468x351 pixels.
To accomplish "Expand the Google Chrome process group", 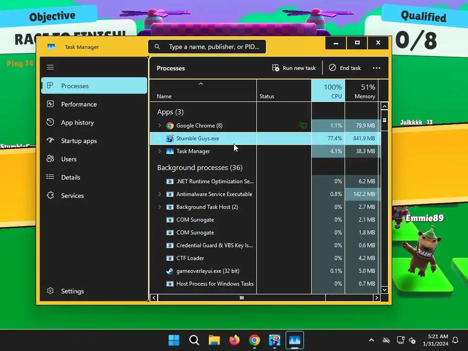I will (x=160, y=125).
